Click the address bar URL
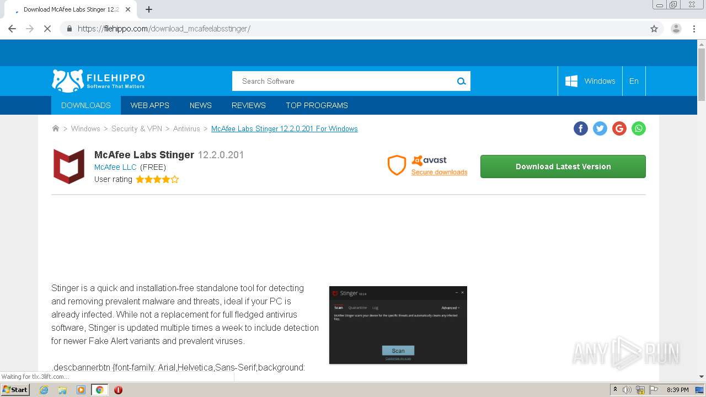706x397 pixels. 164,29
